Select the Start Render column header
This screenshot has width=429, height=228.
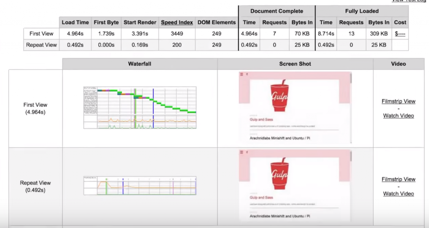click(x=140, y=23)
